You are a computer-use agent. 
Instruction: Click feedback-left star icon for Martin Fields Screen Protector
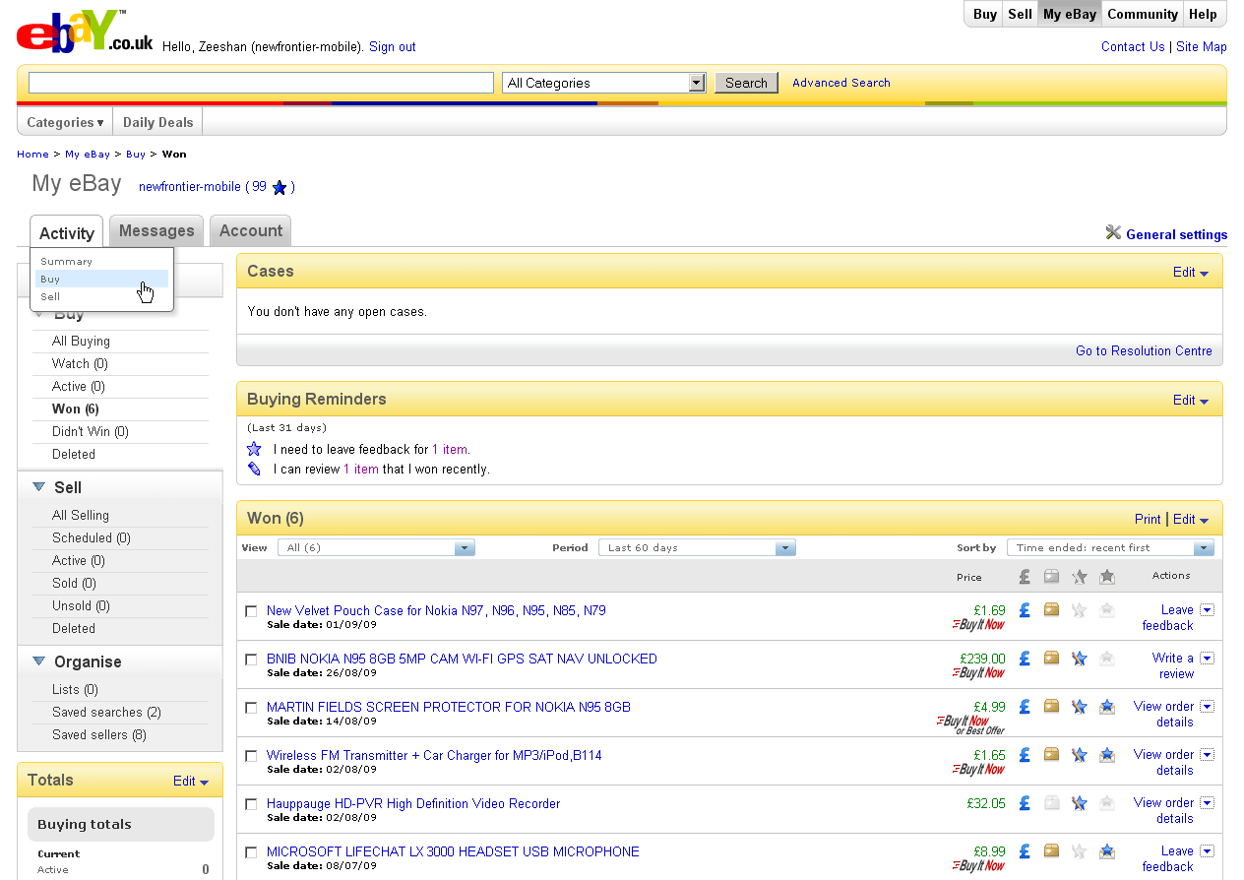pyautogui.click(x=1079, y=707)
